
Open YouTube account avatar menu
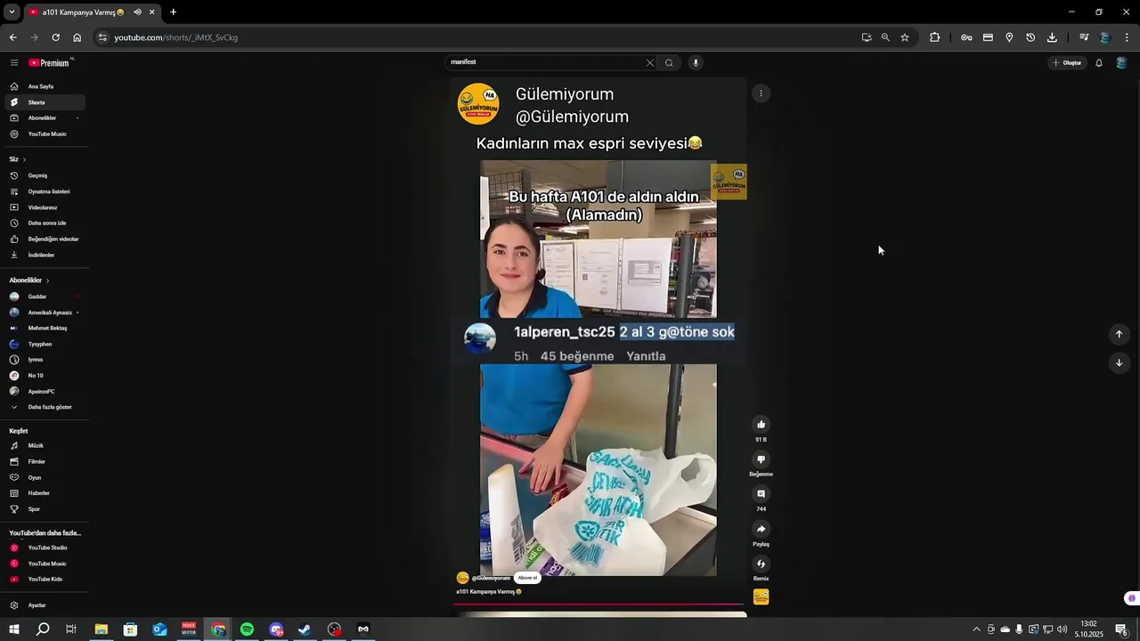click(1121, 62)
